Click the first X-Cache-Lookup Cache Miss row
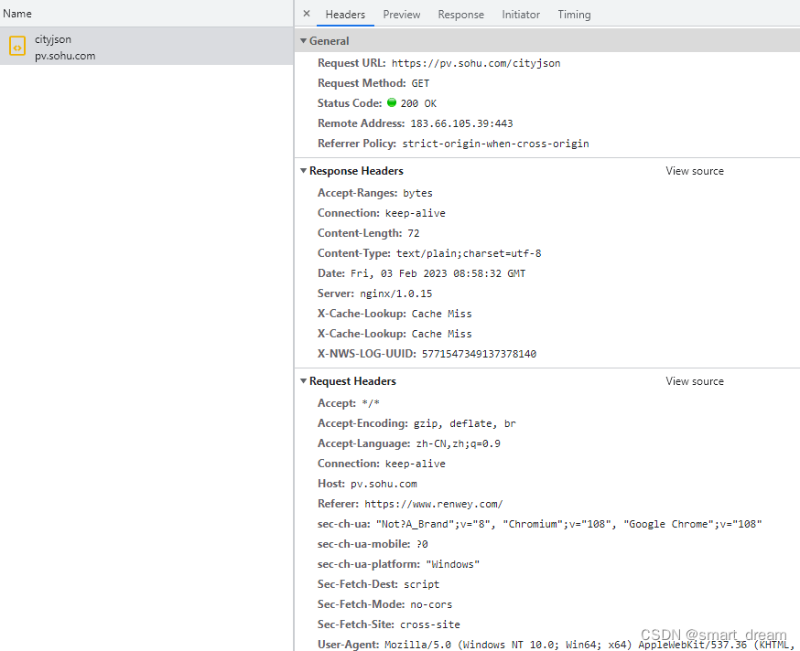This screenshot has width=800, height=651. pyautogui.click(x=395, y=314)
